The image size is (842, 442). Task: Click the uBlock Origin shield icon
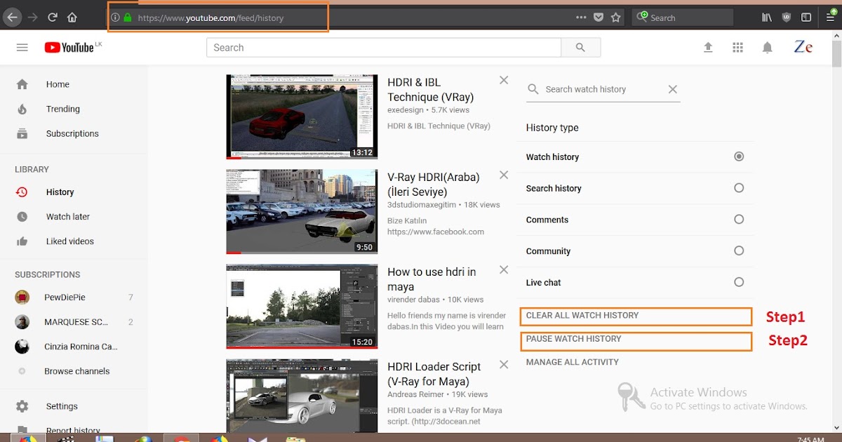click(x=787, y=17)
